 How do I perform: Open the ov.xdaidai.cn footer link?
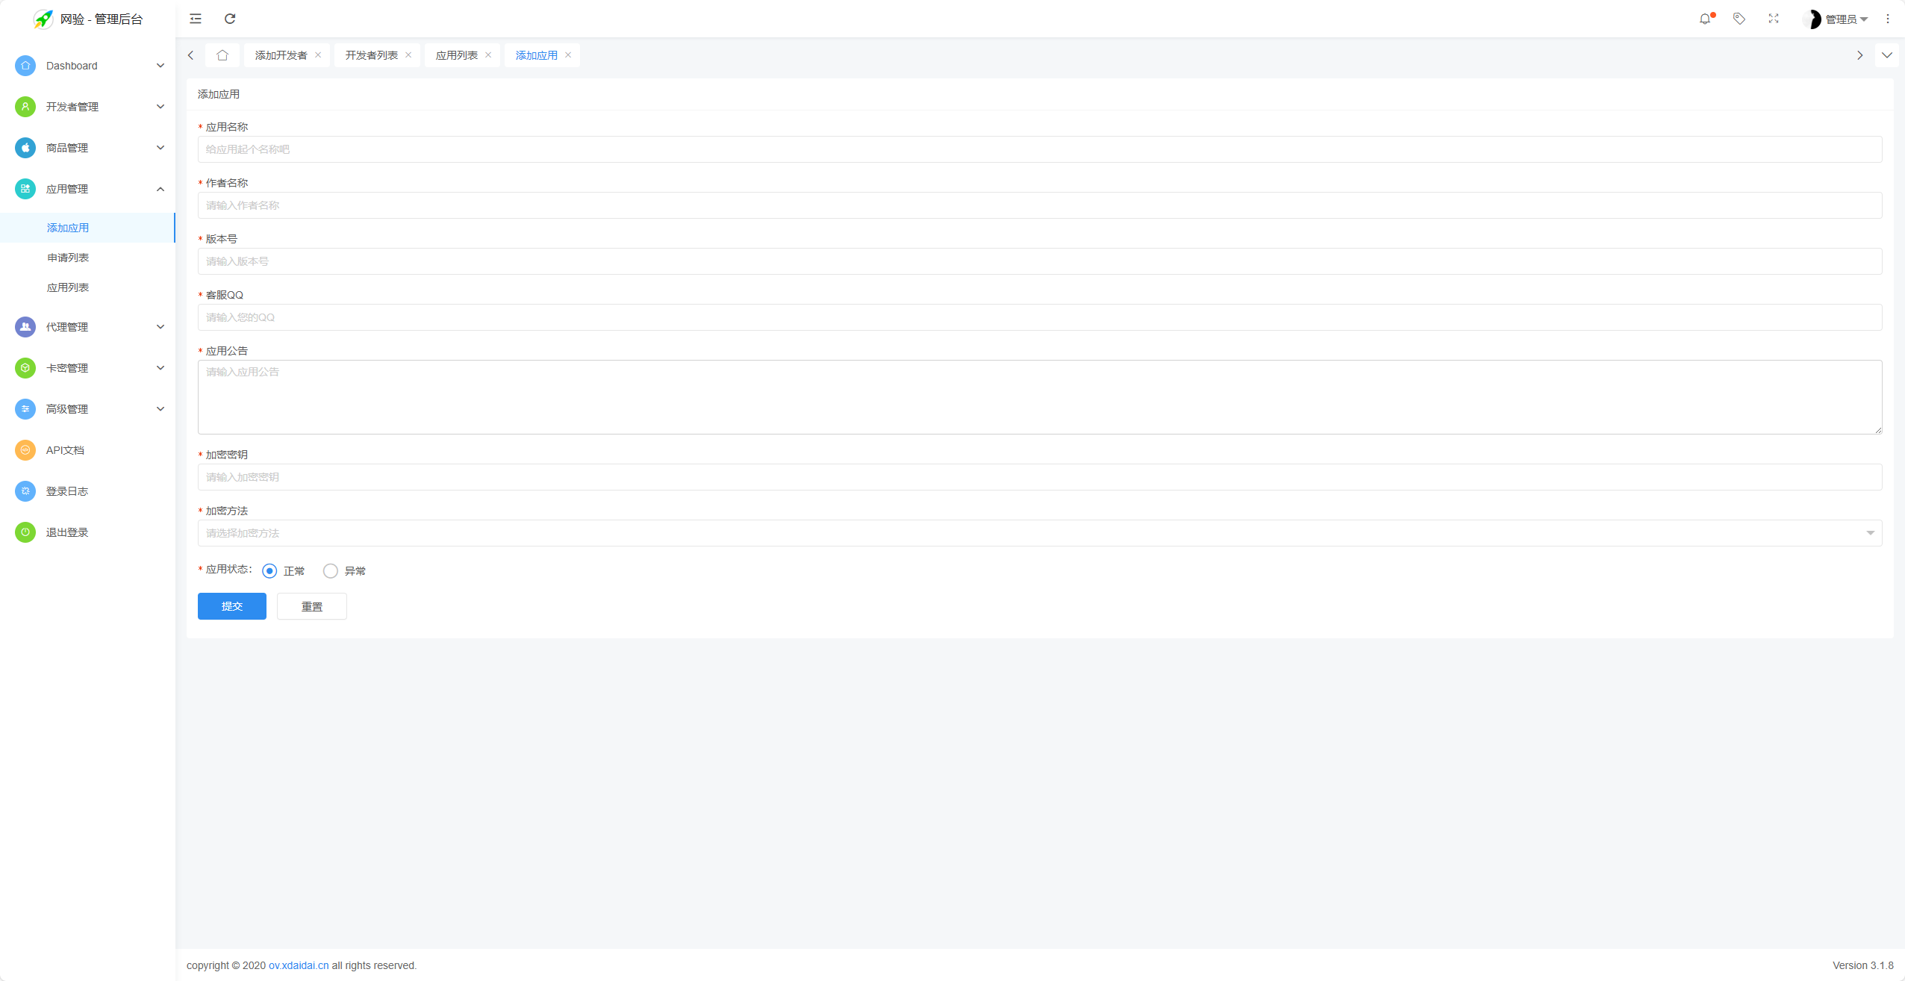click(299, 965)
